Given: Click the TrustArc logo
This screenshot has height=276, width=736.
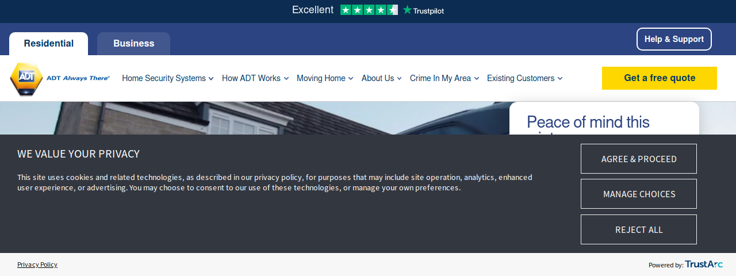Looking at the screenshot, I should coord(704,264).
